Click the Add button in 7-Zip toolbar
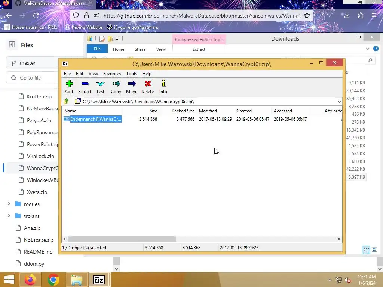The height and width of the screenshot is (287, 383). [69, 87]
